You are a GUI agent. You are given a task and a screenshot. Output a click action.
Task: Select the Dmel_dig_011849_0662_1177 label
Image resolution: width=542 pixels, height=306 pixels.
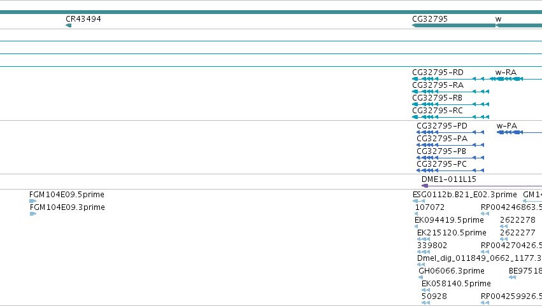coord(480,258)
